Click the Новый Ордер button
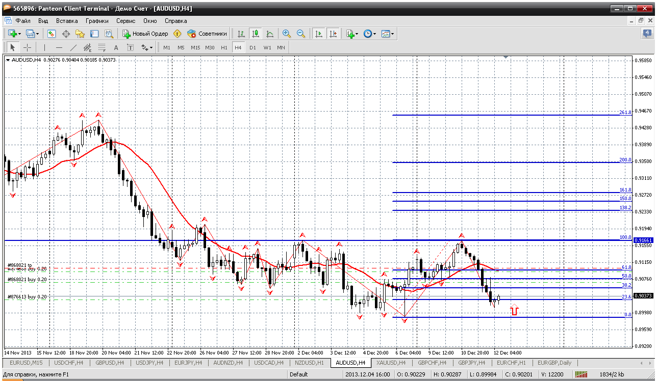657x381 pixels. pos(145,34)
